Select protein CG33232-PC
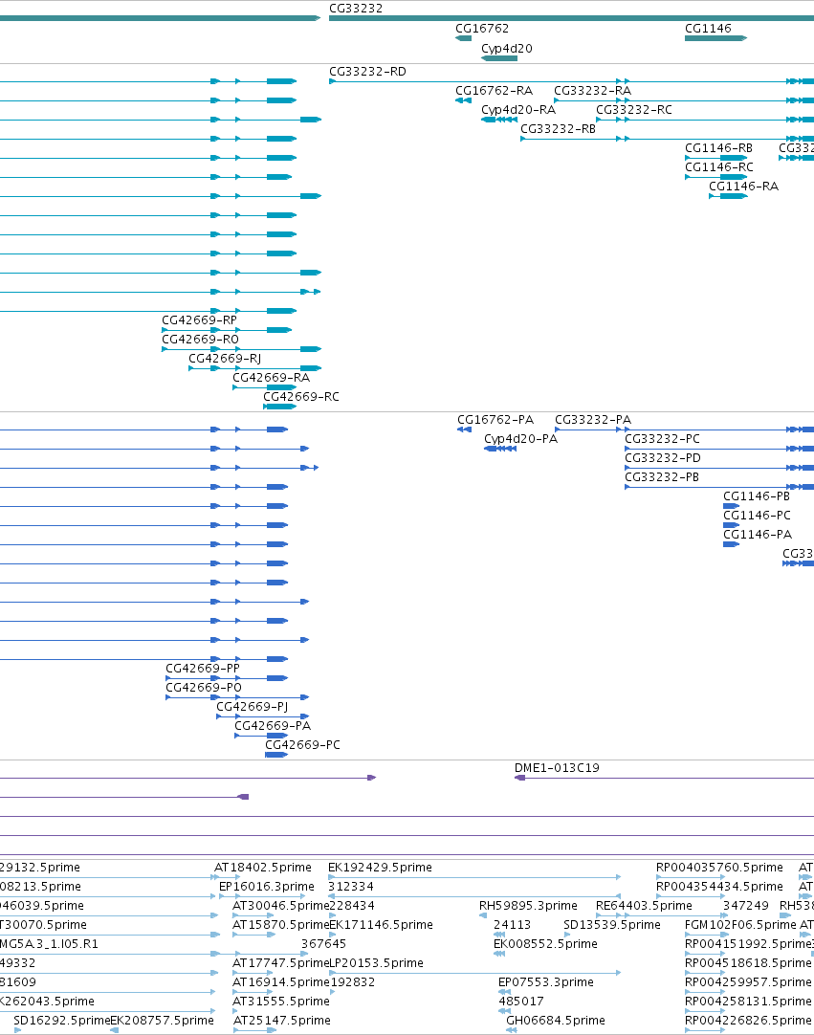The width and height of the screenshot is (814, 1035). tap(662, 440)
